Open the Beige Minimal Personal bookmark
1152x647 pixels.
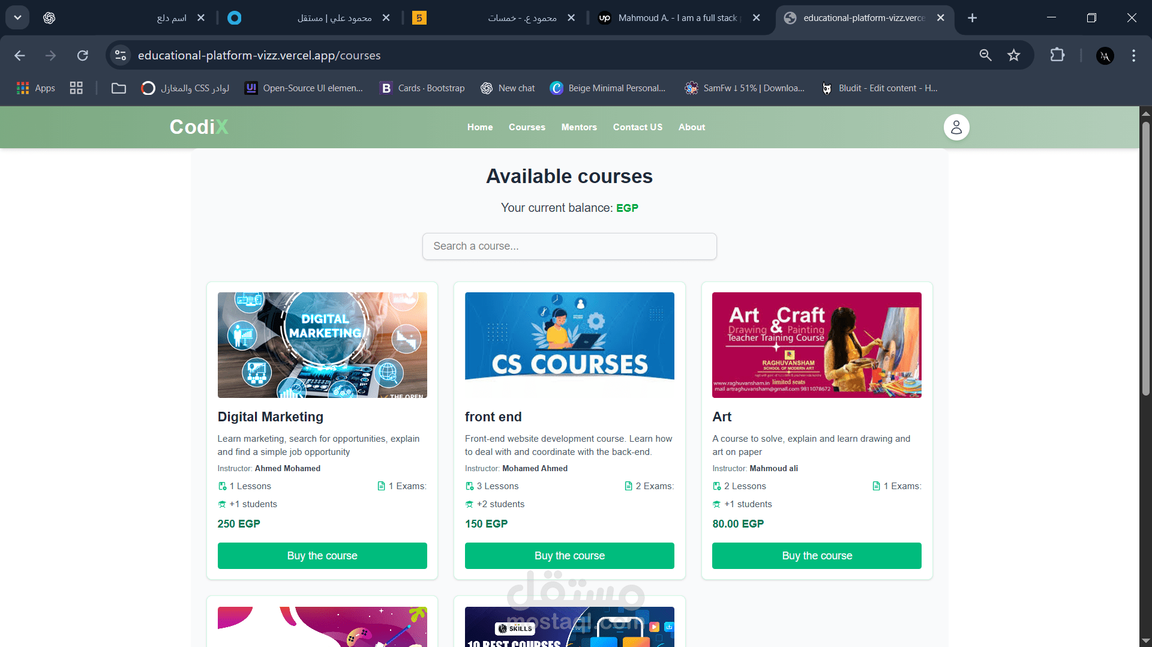[x=608, y=88]
